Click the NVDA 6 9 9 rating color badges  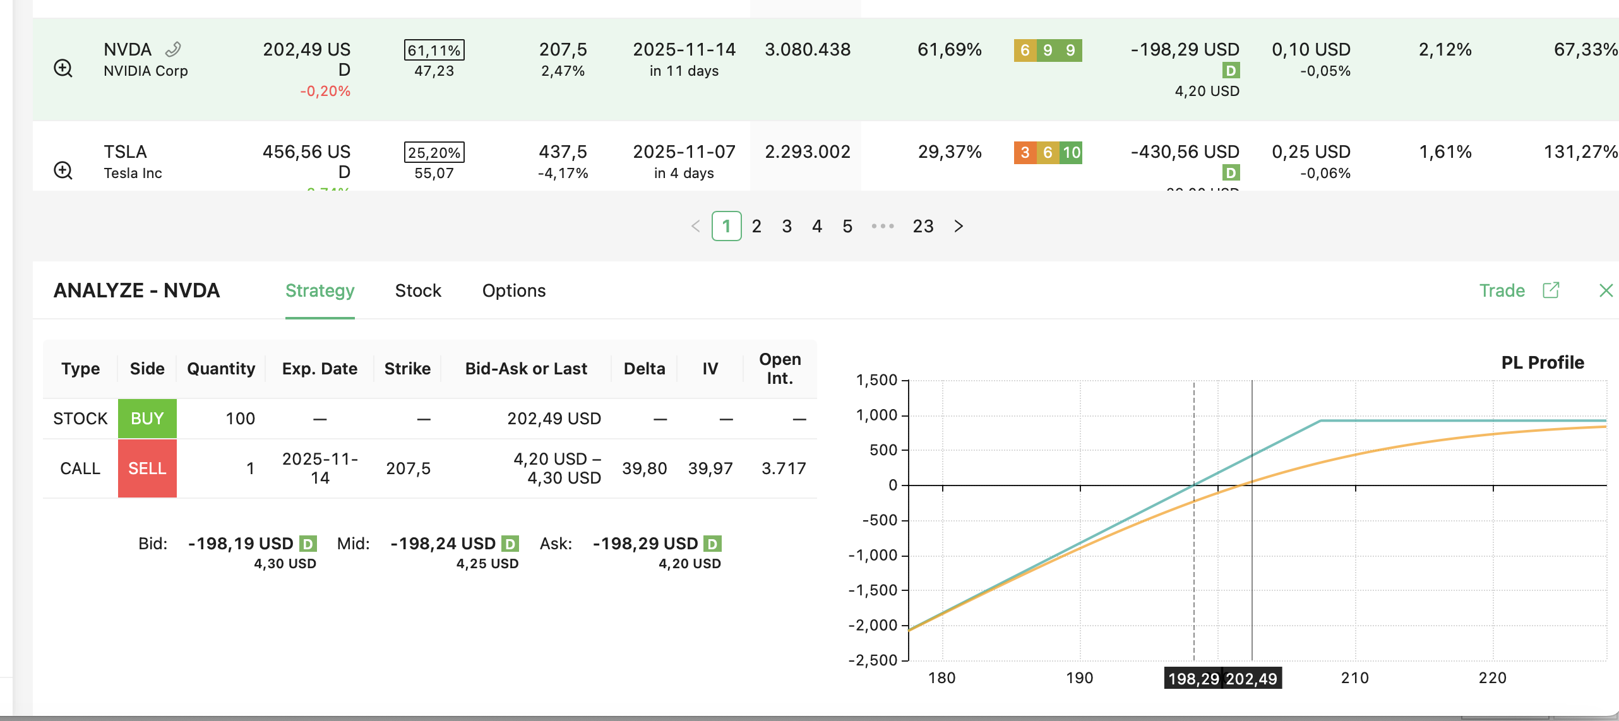1048,50
